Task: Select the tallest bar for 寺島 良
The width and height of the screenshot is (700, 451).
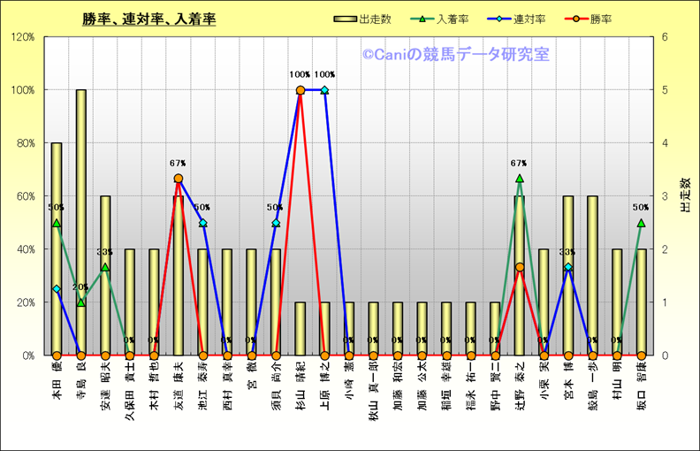Action: [81, 221]
